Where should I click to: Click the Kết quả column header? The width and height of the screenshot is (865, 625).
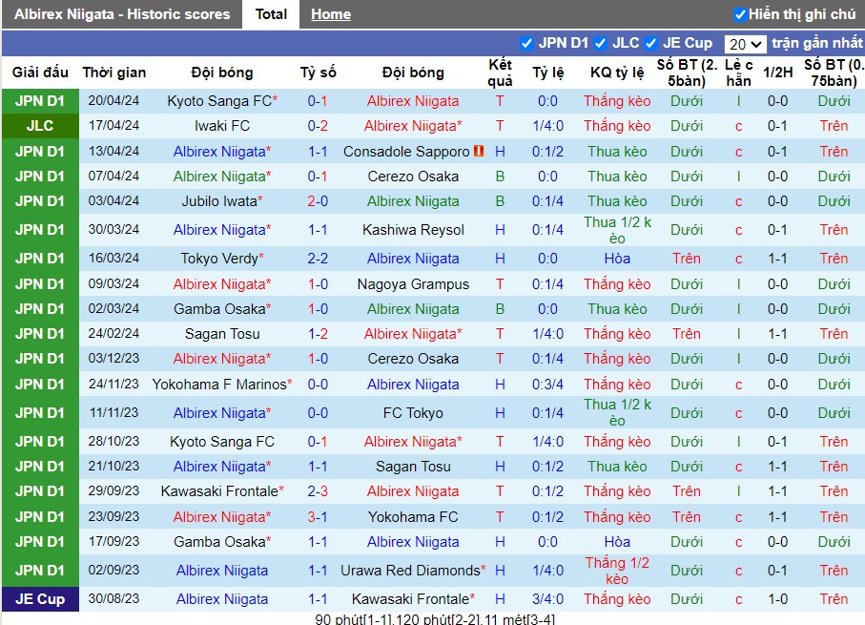click(500, 73)
